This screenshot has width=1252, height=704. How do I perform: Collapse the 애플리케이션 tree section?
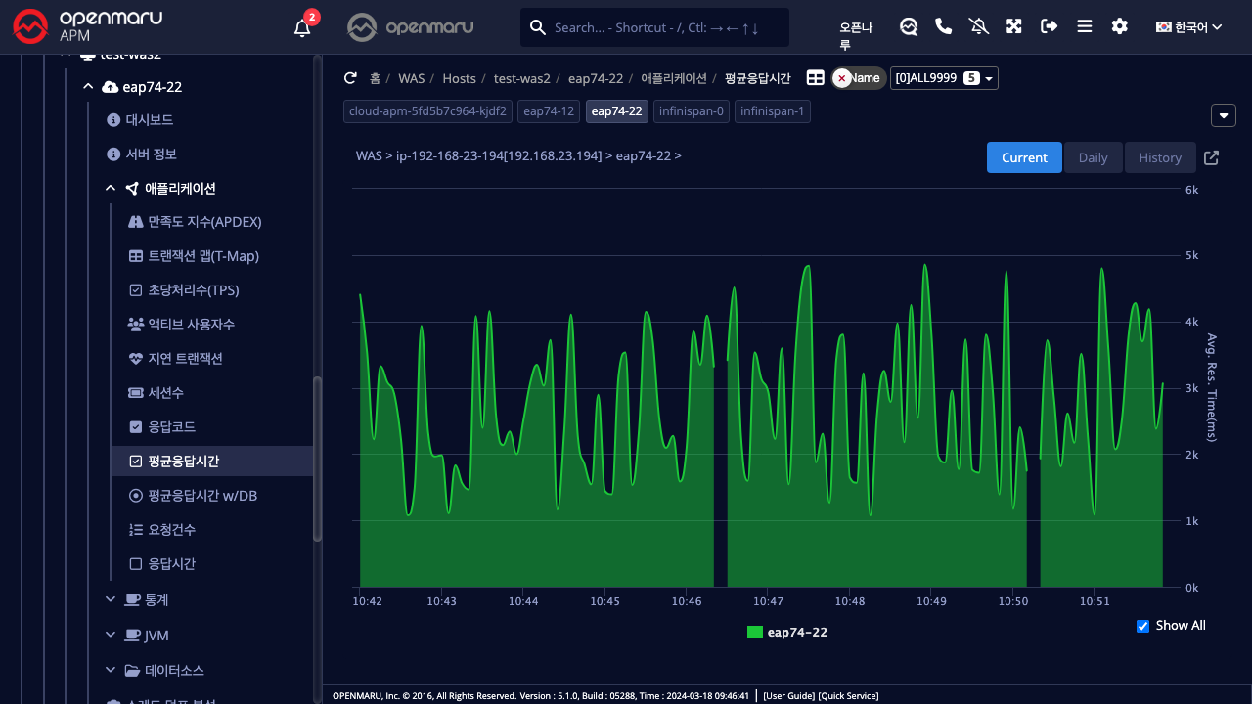click(x=111, y=189)
